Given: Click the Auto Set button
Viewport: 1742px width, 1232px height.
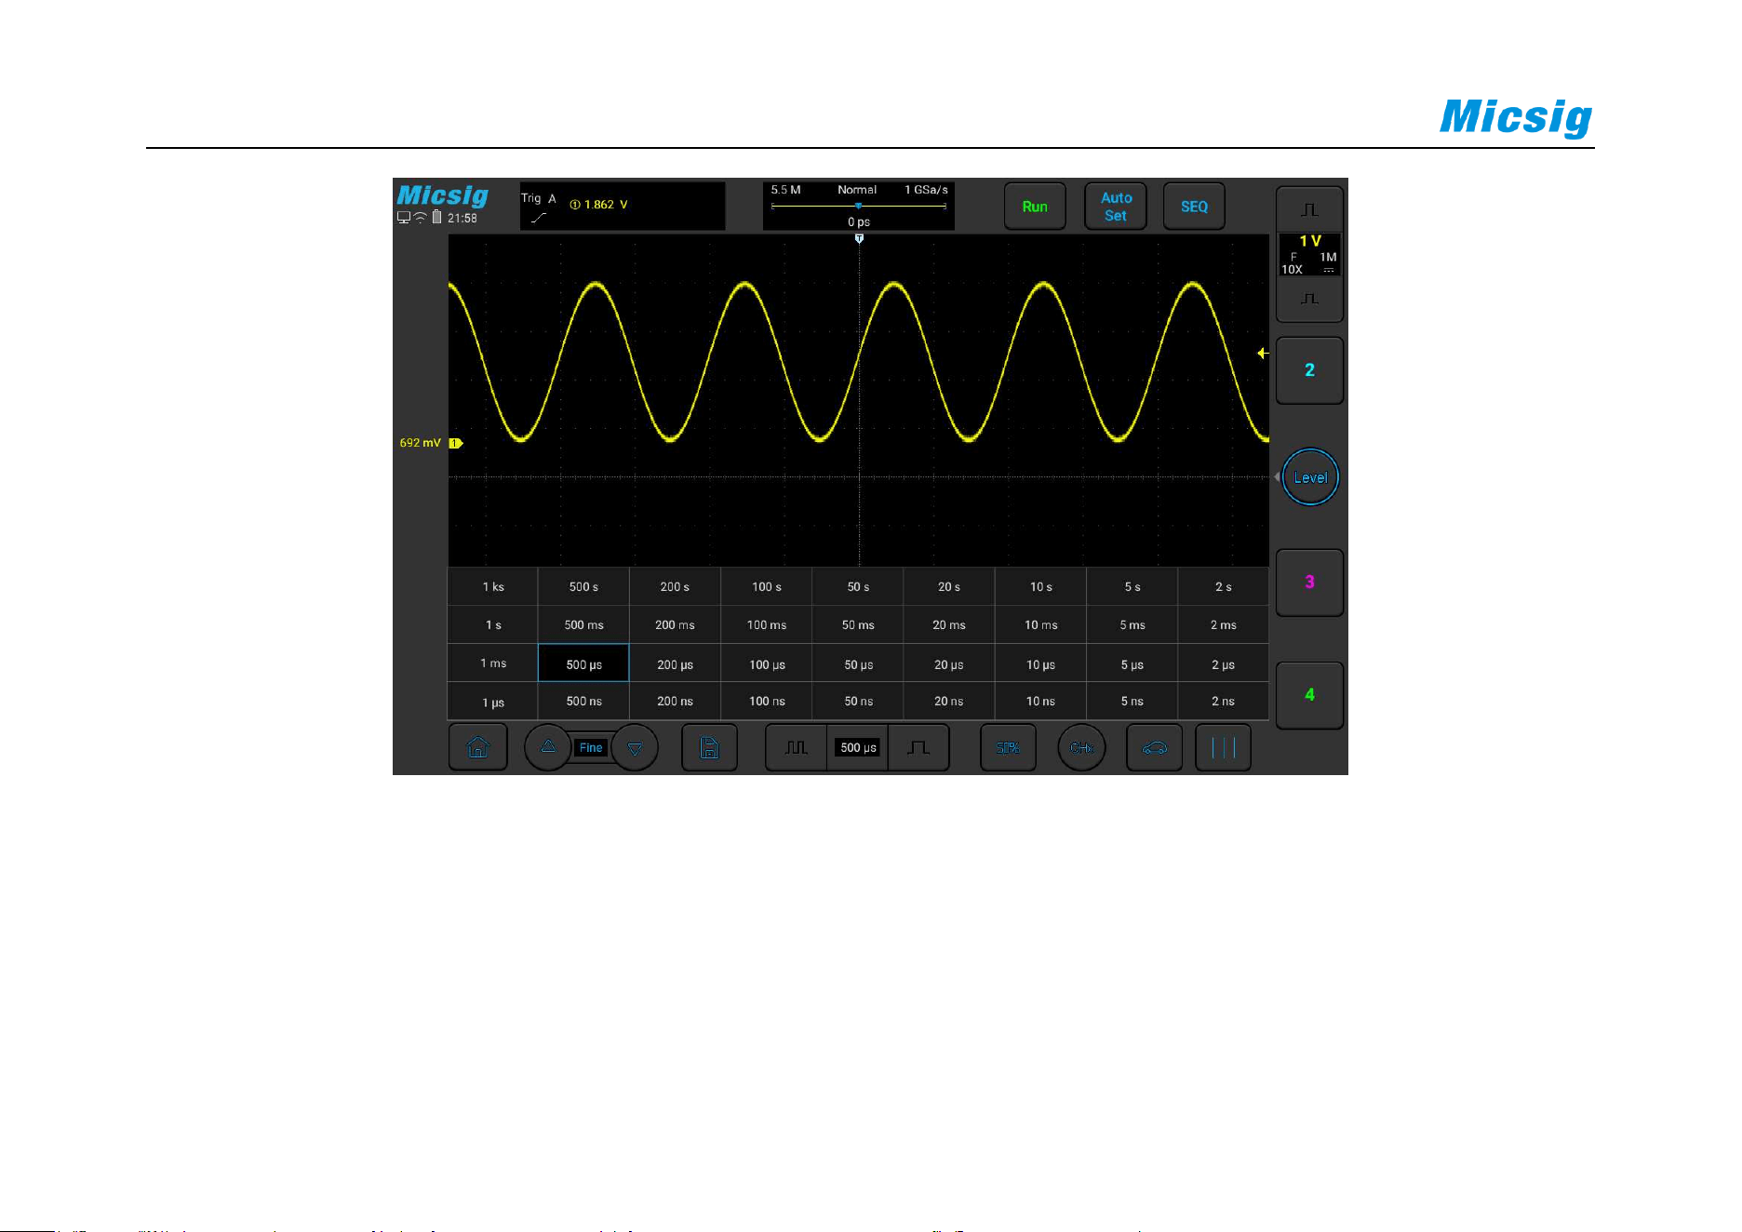Looking at the screenshot, I should [x=1116, y=207].
